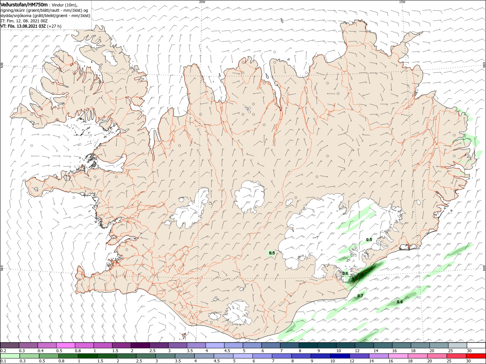Viewport: 486px width, 364px height.
Task: Select the dark teal 8 swatch in the upper legend
Action: 308,345
